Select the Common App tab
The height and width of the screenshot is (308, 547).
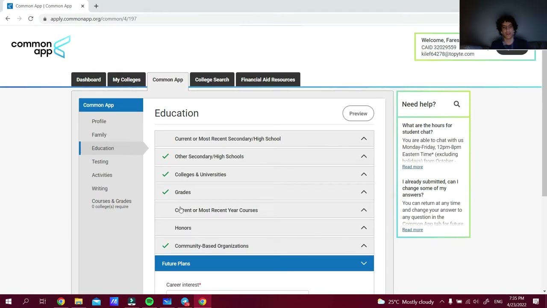click(x=168, y=80)
